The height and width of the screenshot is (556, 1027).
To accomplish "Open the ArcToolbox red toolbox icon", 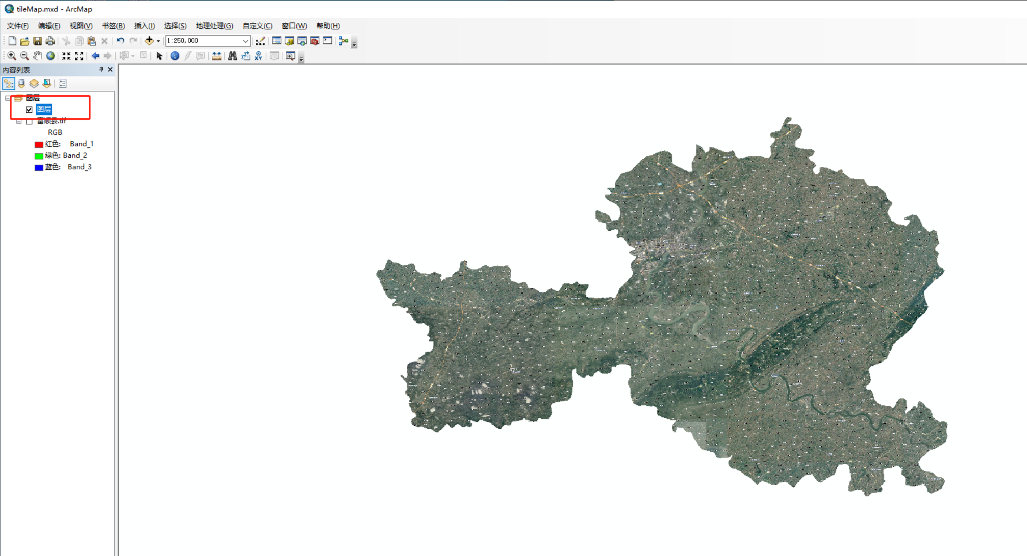I will pos(315,41).
